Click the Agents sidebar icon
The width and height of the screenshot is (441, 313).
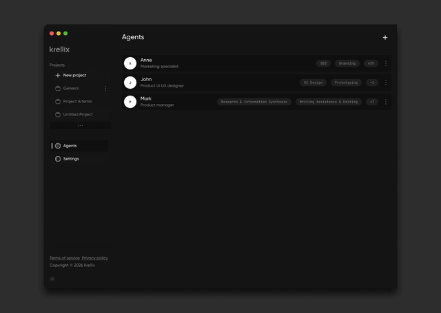click(58, 146)
